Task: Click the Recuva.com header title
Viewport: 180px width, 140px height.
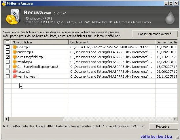Action: pos(37,12)
